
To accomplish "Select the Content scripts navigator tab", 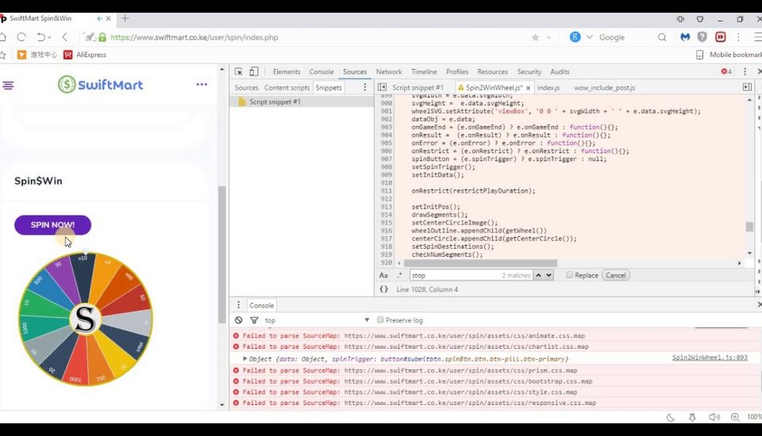I will click(x=287, y=88).
